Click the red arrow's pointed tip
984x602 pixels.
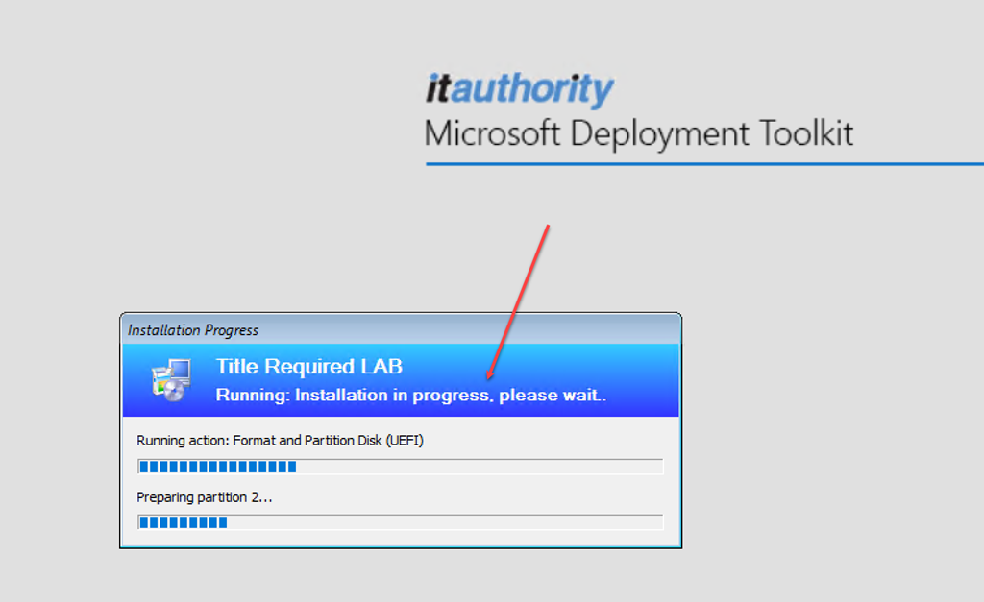coord(490,377)
